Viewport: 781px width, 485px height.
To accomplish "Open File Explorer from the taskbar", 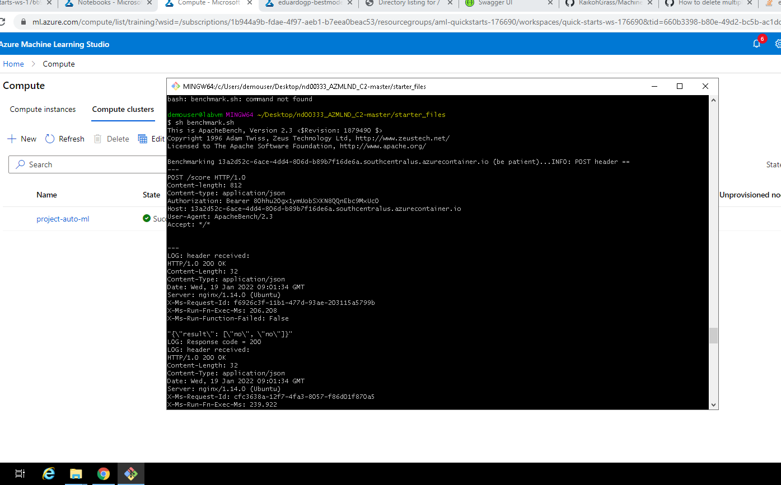I will (76, 474).
